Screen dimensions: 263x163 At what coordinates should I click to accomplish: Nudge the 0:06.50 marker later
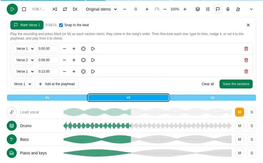pos(74,60)
